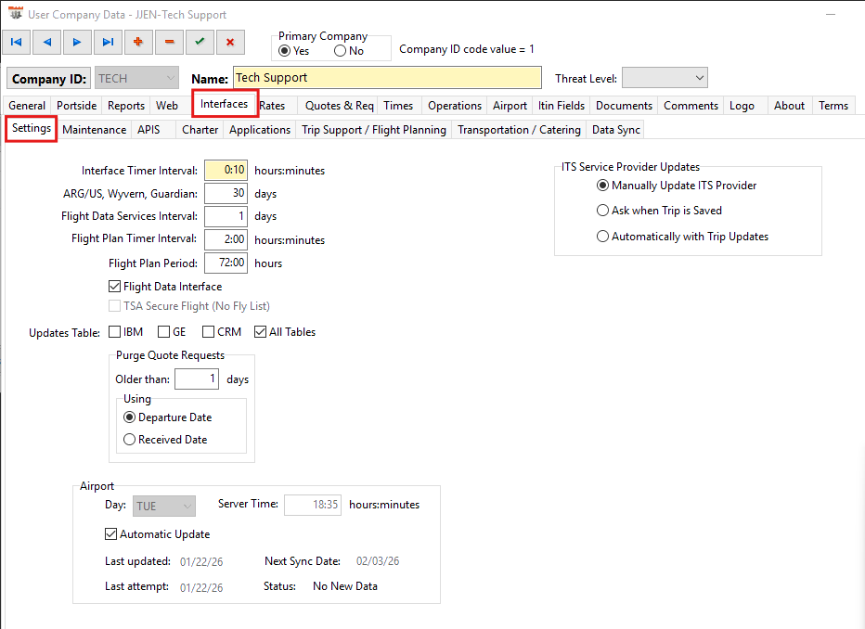
Task: Go to previous company record
Action: [x=47, y=42]
